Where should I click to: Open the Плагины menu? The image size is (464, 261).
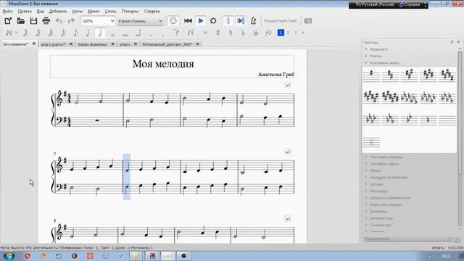click(x=130, y=12)
